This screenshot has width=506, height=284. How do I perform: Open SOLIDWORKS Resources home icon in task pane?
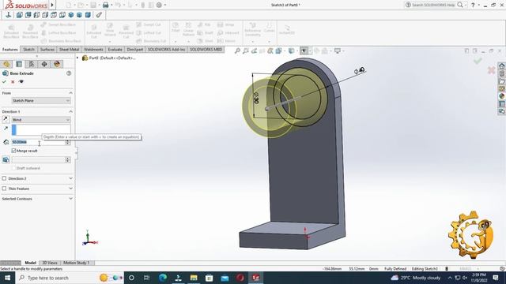[x=502, y=66]
